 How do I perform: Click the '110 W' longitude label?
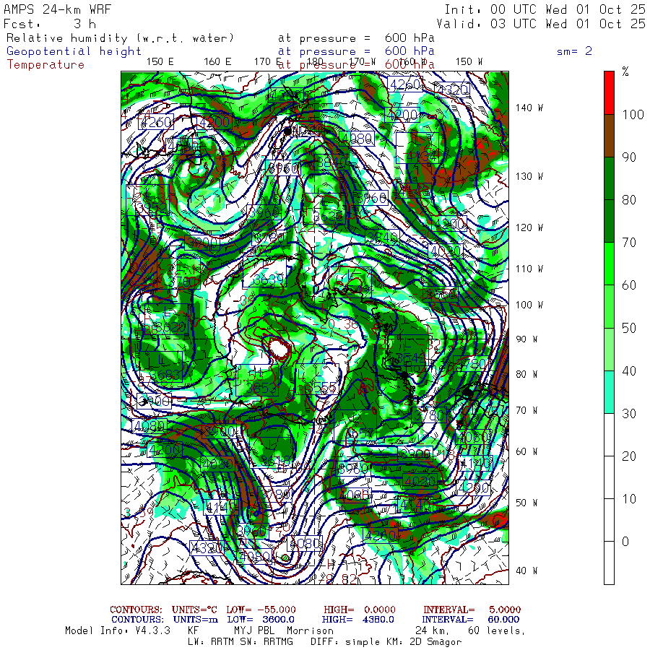[529, 269]
